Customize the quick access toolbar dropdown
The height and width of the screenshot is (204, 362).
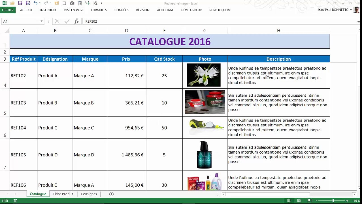[x=101, y=3]
